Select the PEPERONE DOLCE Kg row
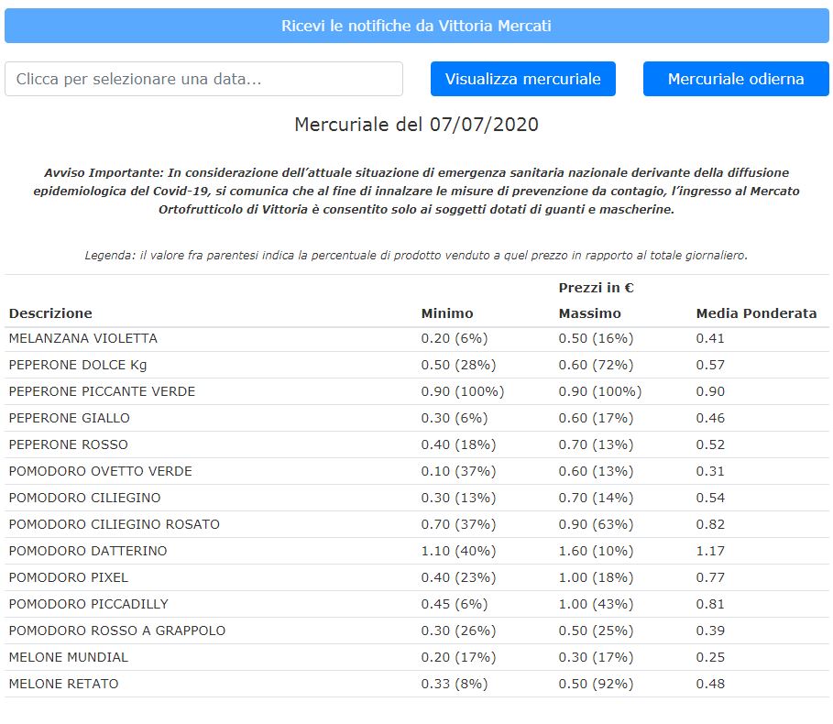833x724 pixels. coord(78,365)
